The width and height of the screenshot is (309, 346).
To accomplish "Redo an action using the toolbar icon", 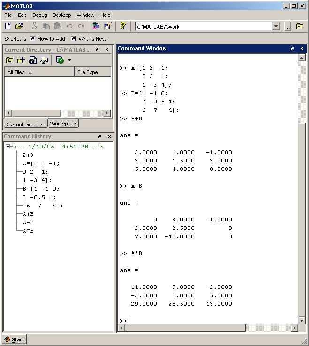I will (x=81, y=26).
